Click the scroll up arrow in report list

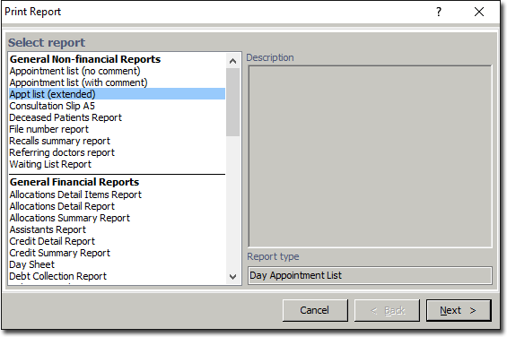tap(232, 61)
